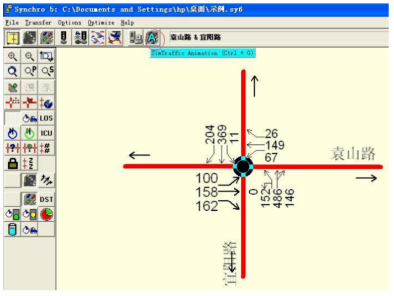Screen dimensions: 394x296
Task: Open the Optimize menu
Action: (101, 23)
